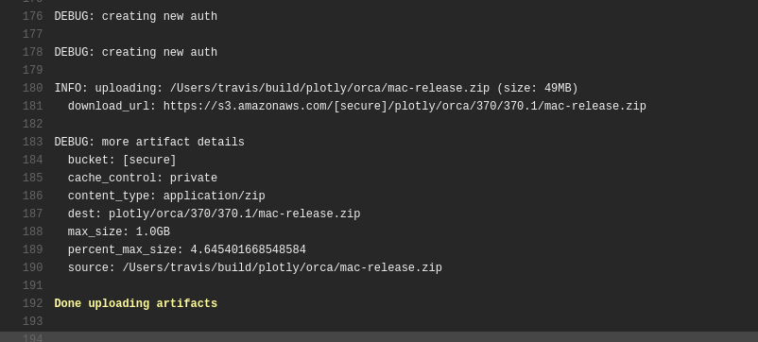Click the 'DEBUG: more artifact details' line
This screenshot has height=342, width=758.
pos(149,142)
